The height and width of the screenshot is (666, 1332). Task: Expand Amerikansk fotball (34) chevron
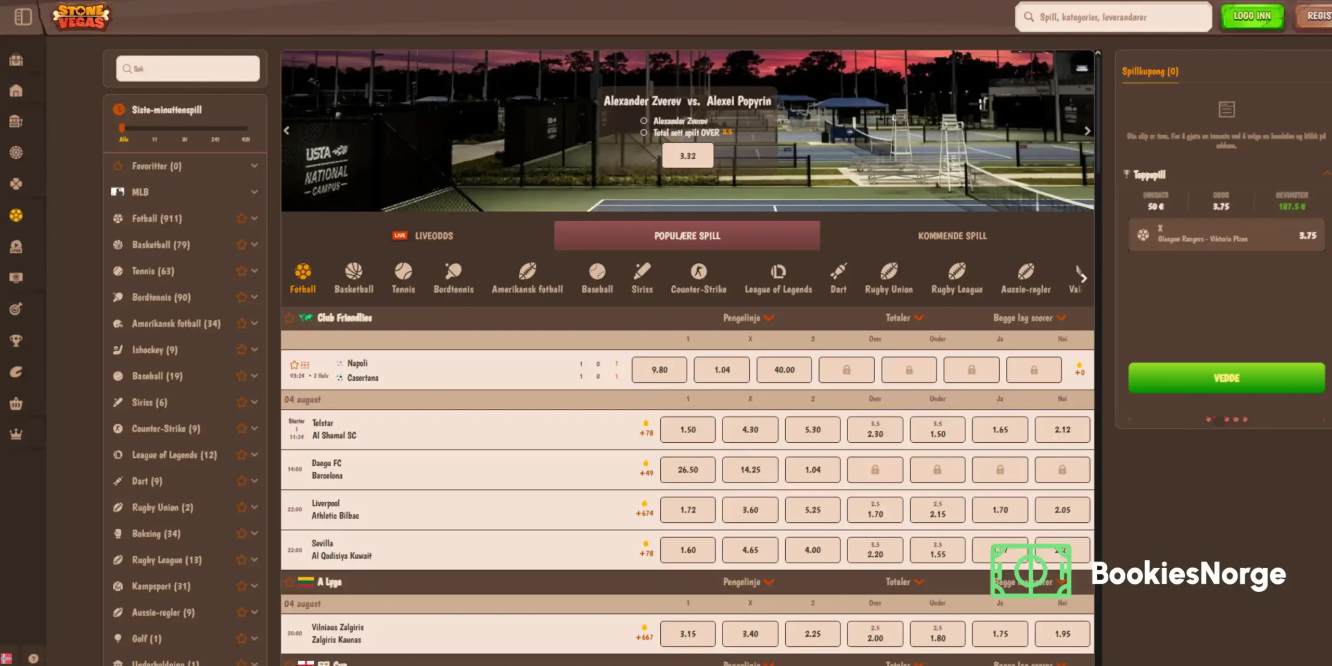click(254, 323)
